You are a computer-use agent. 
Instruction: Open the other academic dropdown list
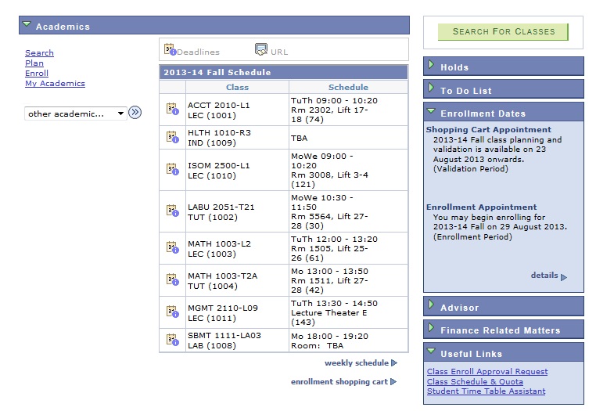[x=76, y=114]
